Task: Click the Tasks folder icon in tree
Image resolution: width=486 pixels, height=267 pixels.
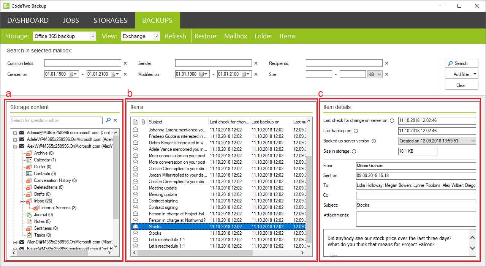Action: pos(29,235)
